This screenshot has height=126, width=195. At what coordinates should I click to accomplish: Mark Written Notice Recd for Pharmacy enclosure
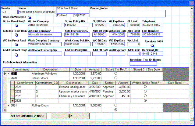[145, 95]
